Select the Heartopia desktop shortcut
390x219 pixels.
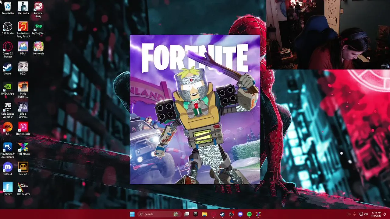pyautogui.click(x=38, y=48)
